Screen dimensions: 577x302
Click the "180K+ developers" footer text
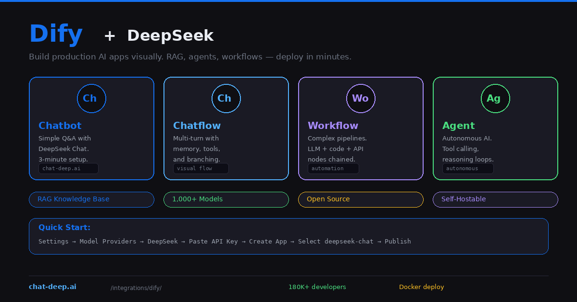pos(317,287)
